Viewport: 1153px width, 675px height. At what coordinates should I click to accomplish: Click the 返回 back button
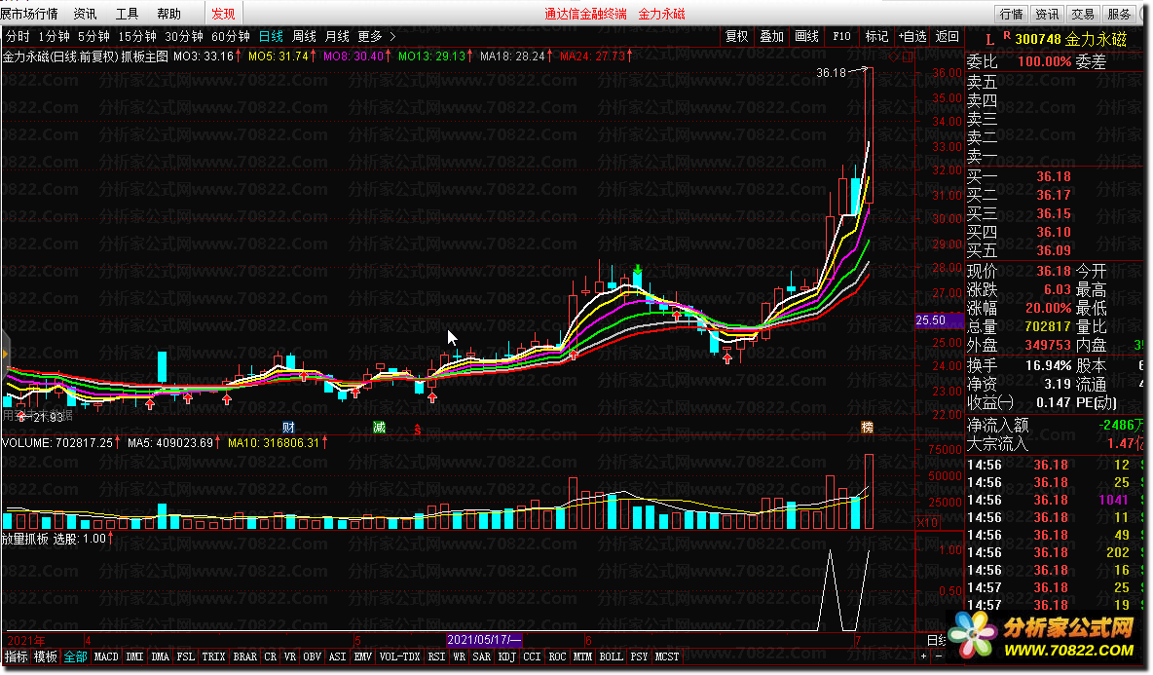coord(948,36)
